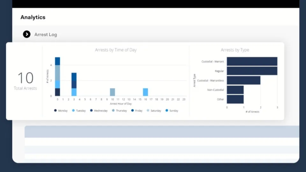
Task: Toggle Tuesday series in chart legend
Action: (x=79, y=111)
